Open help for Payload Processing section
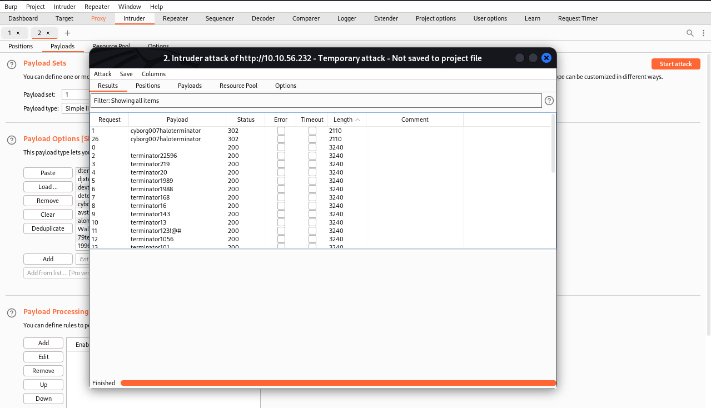Screen dimensions: 711x408 pos(12,313)
